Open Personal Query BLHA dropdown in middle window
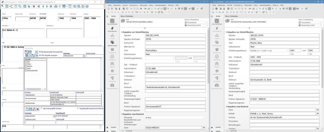Viewport: 324px width, 132px height. 207,25
